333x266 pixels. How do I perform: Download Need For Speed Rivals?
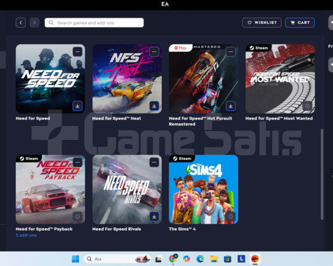pos(154,217)
